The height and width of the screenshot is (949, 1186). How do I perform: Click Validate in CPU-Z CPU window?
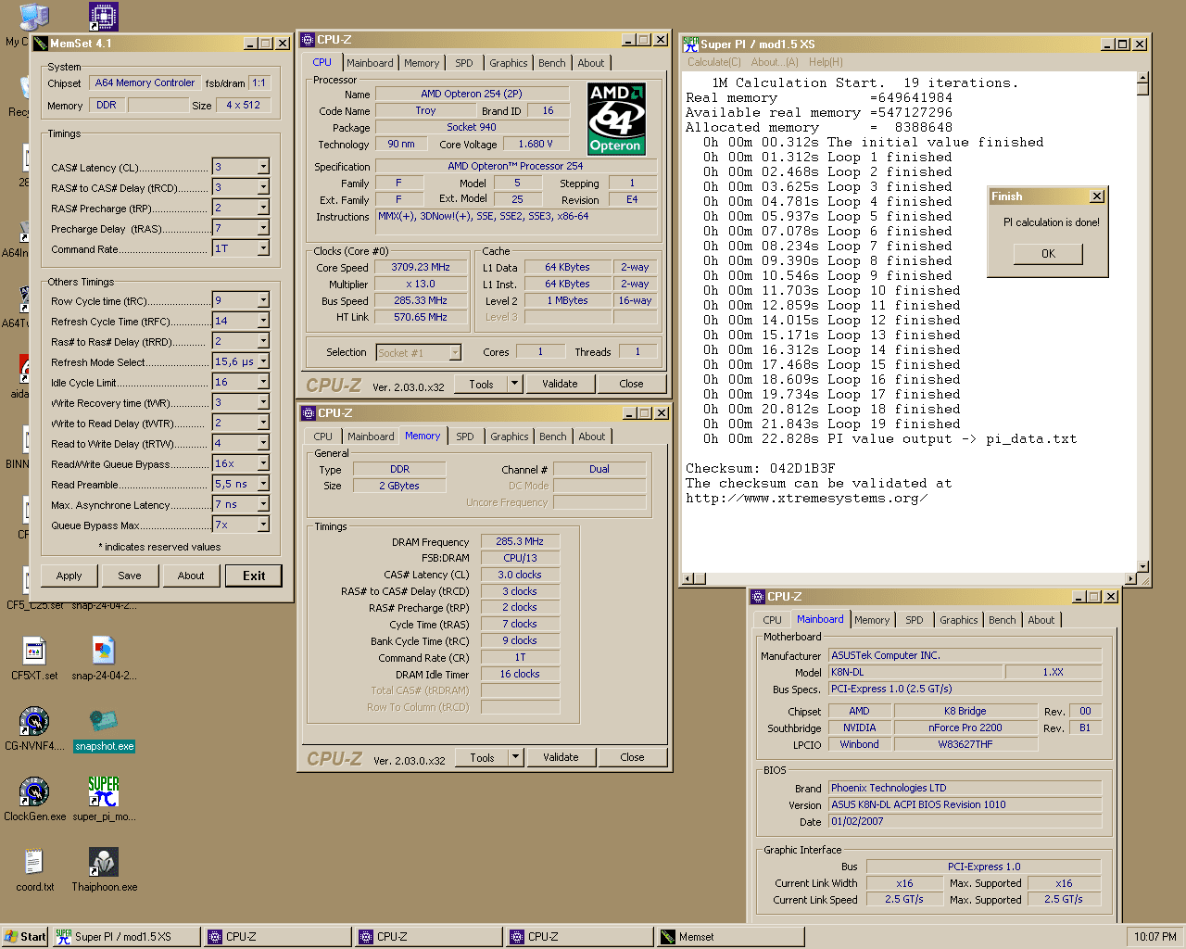click(x=560, y=384)
